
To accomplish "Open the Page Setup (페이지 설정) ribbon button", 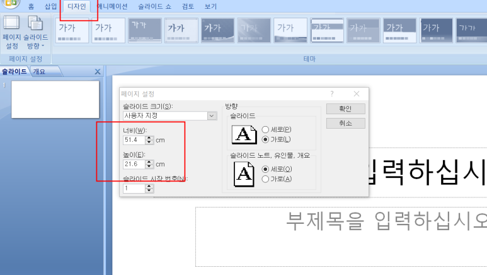I will point(11,33).
